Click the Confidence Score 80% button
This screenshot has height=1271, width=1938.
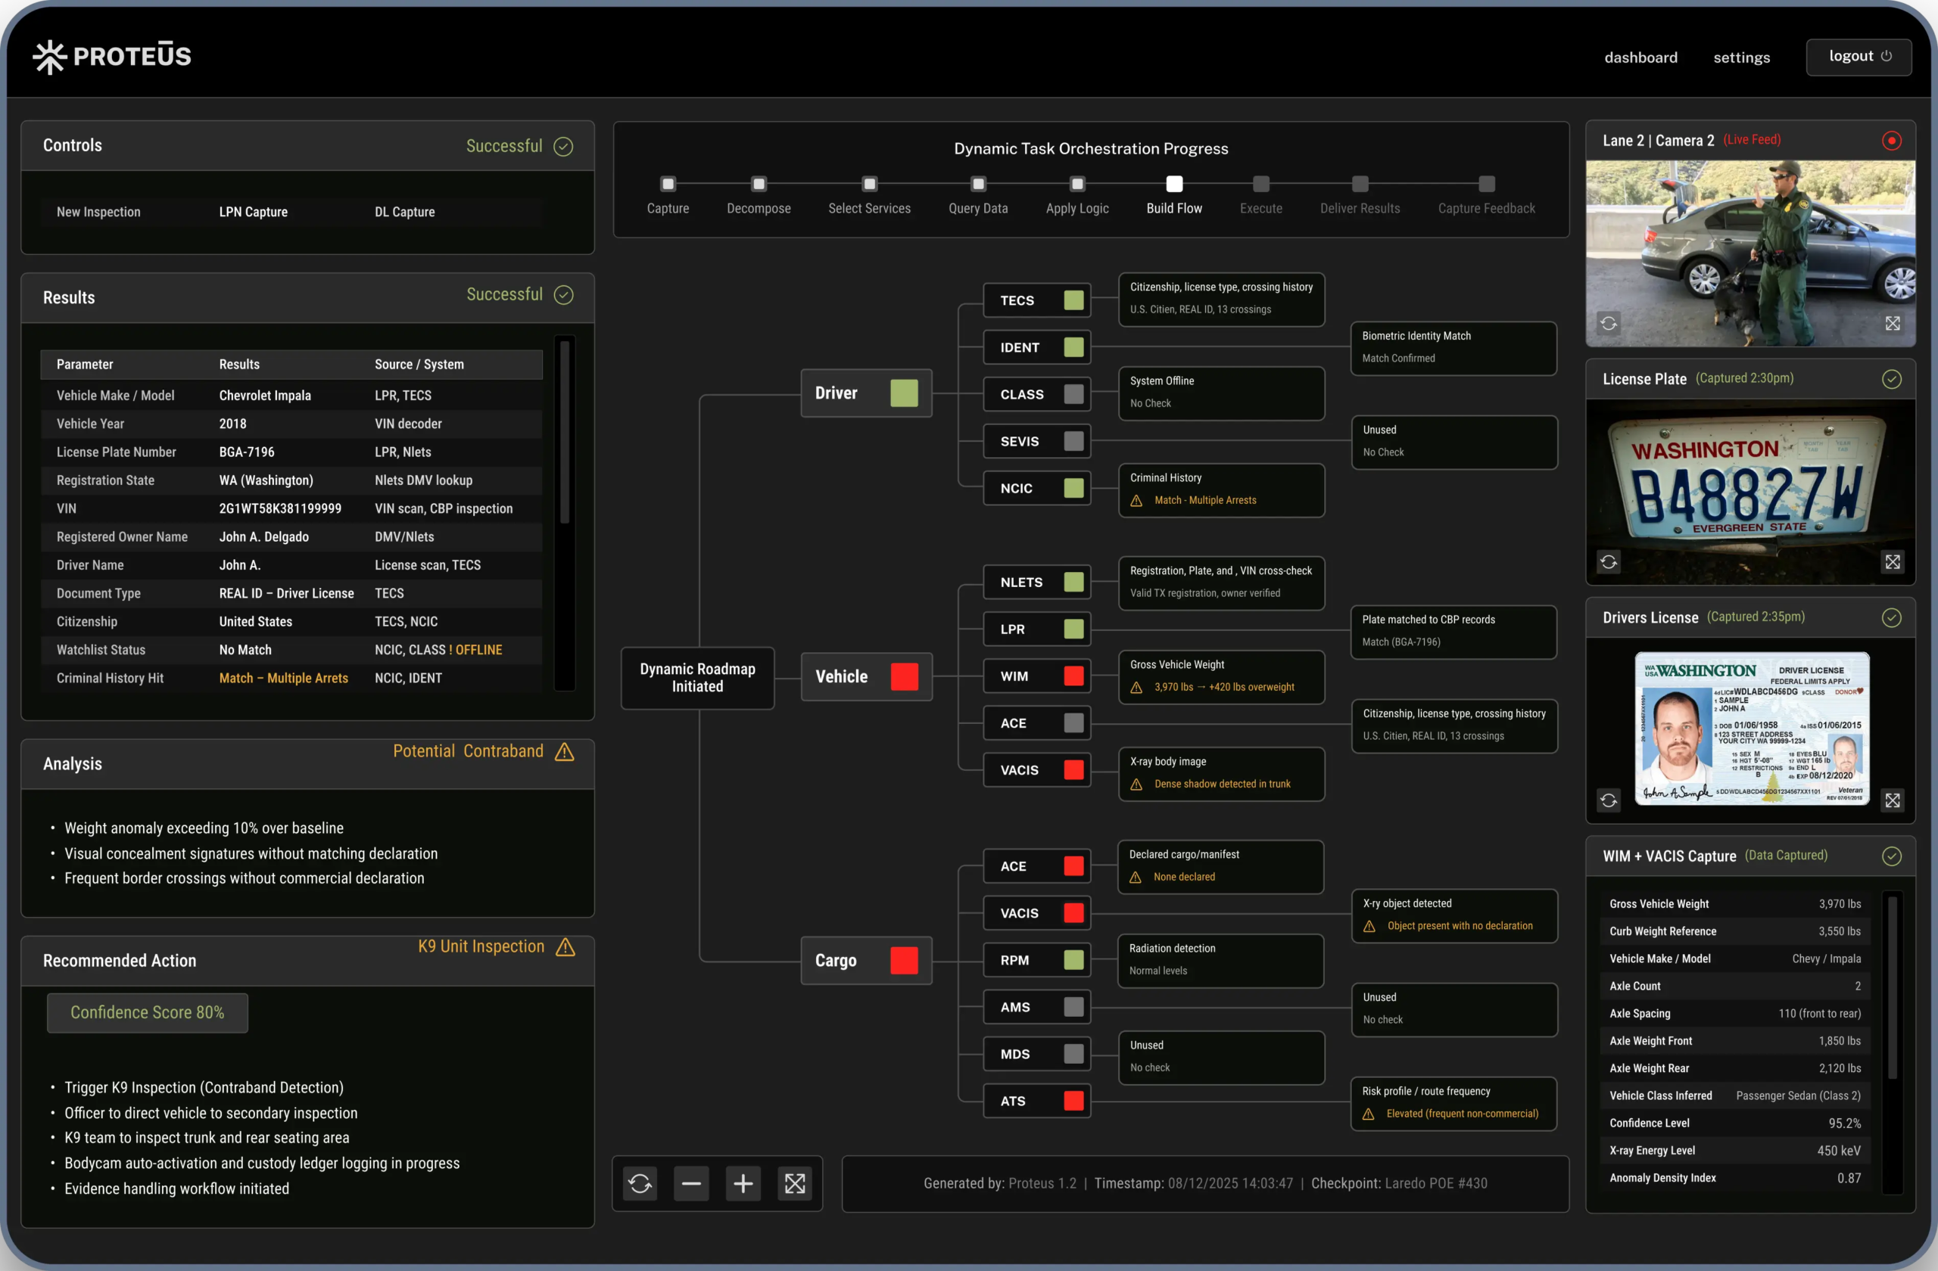[x=147, y=1012]
